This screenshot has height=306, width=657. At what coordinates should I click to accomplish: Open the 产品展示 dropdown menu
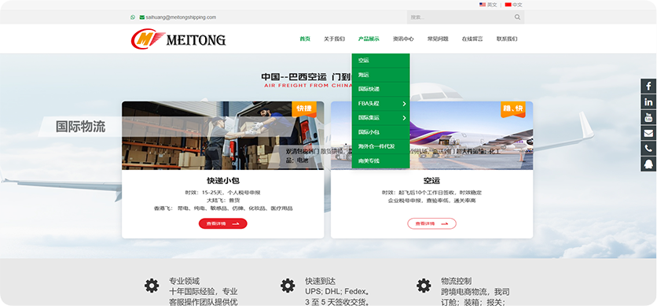pos(369,39)
